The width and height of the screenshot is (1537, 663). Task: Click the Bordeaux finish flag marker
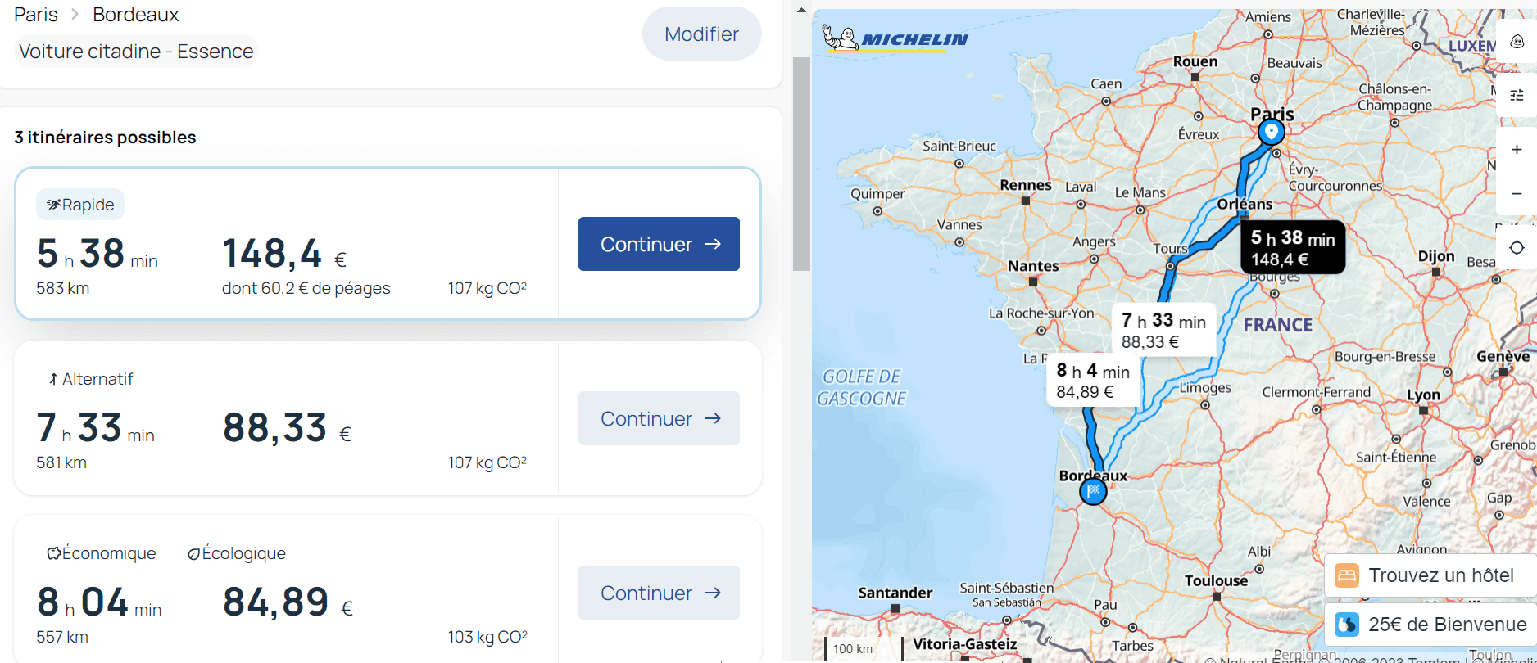coord(1093,491)
